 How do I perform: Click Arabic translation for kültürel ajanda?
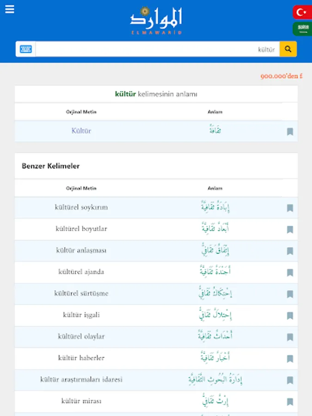(215, 271)
